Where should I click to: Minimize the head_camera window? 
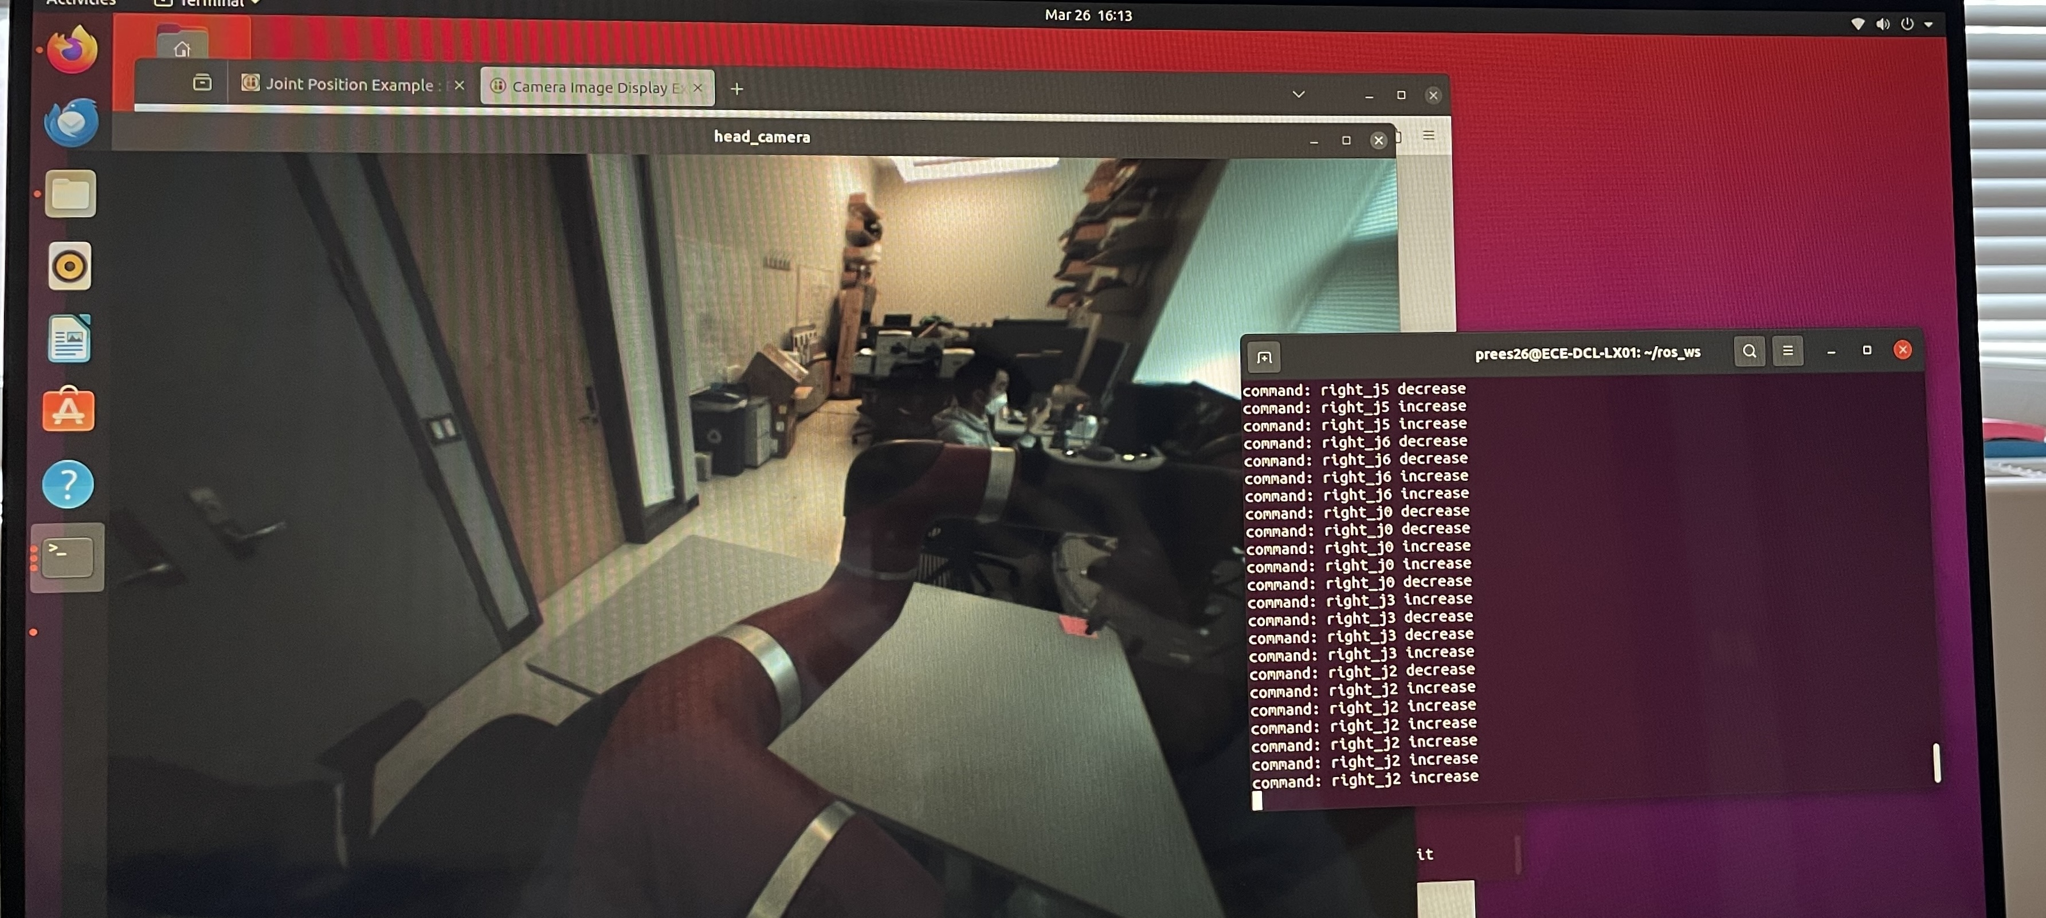[x=1314, y=142]
